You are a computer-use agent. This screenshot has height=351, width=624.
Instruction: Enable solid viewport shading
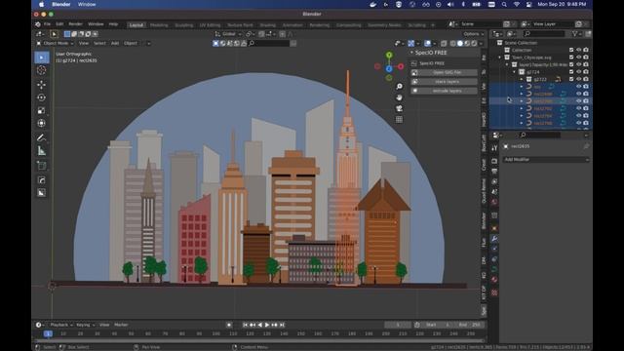(x=459, y=43)
